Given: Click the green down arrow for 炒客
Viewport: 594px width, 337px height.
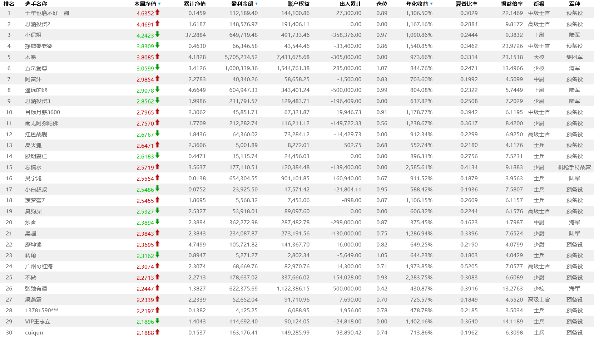Looking at the screenshot, I should tap(157, 222).
